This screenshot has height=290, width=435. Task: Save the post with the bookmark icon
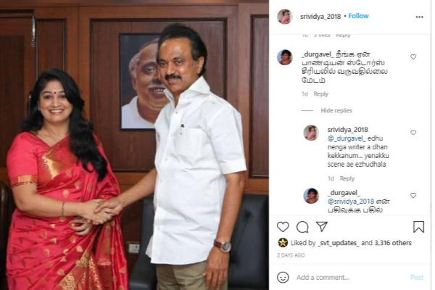tap(418, 227)
